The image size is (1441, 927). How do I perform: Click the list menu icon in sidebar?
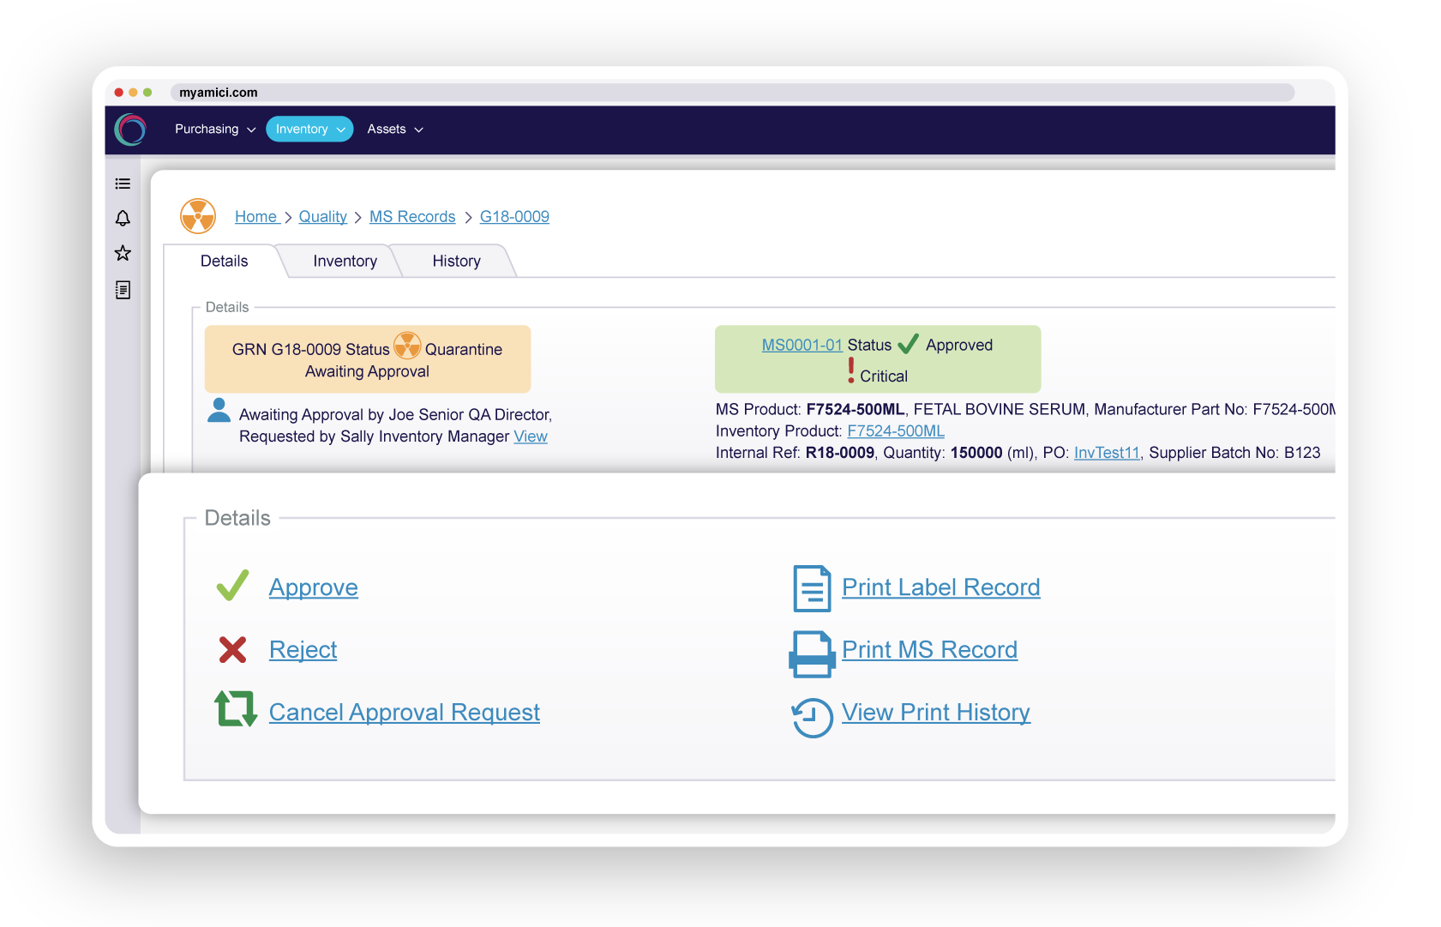123,184
